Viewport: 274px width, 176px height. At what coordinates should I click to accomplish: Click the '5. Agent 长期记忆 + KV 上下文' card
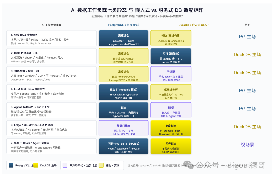click(51, 110)
